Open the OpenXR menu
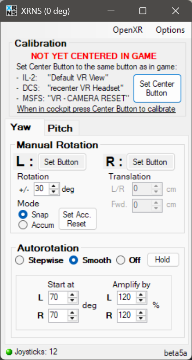The height and width of the screenshot is (360, 192). tap(128, 30)
